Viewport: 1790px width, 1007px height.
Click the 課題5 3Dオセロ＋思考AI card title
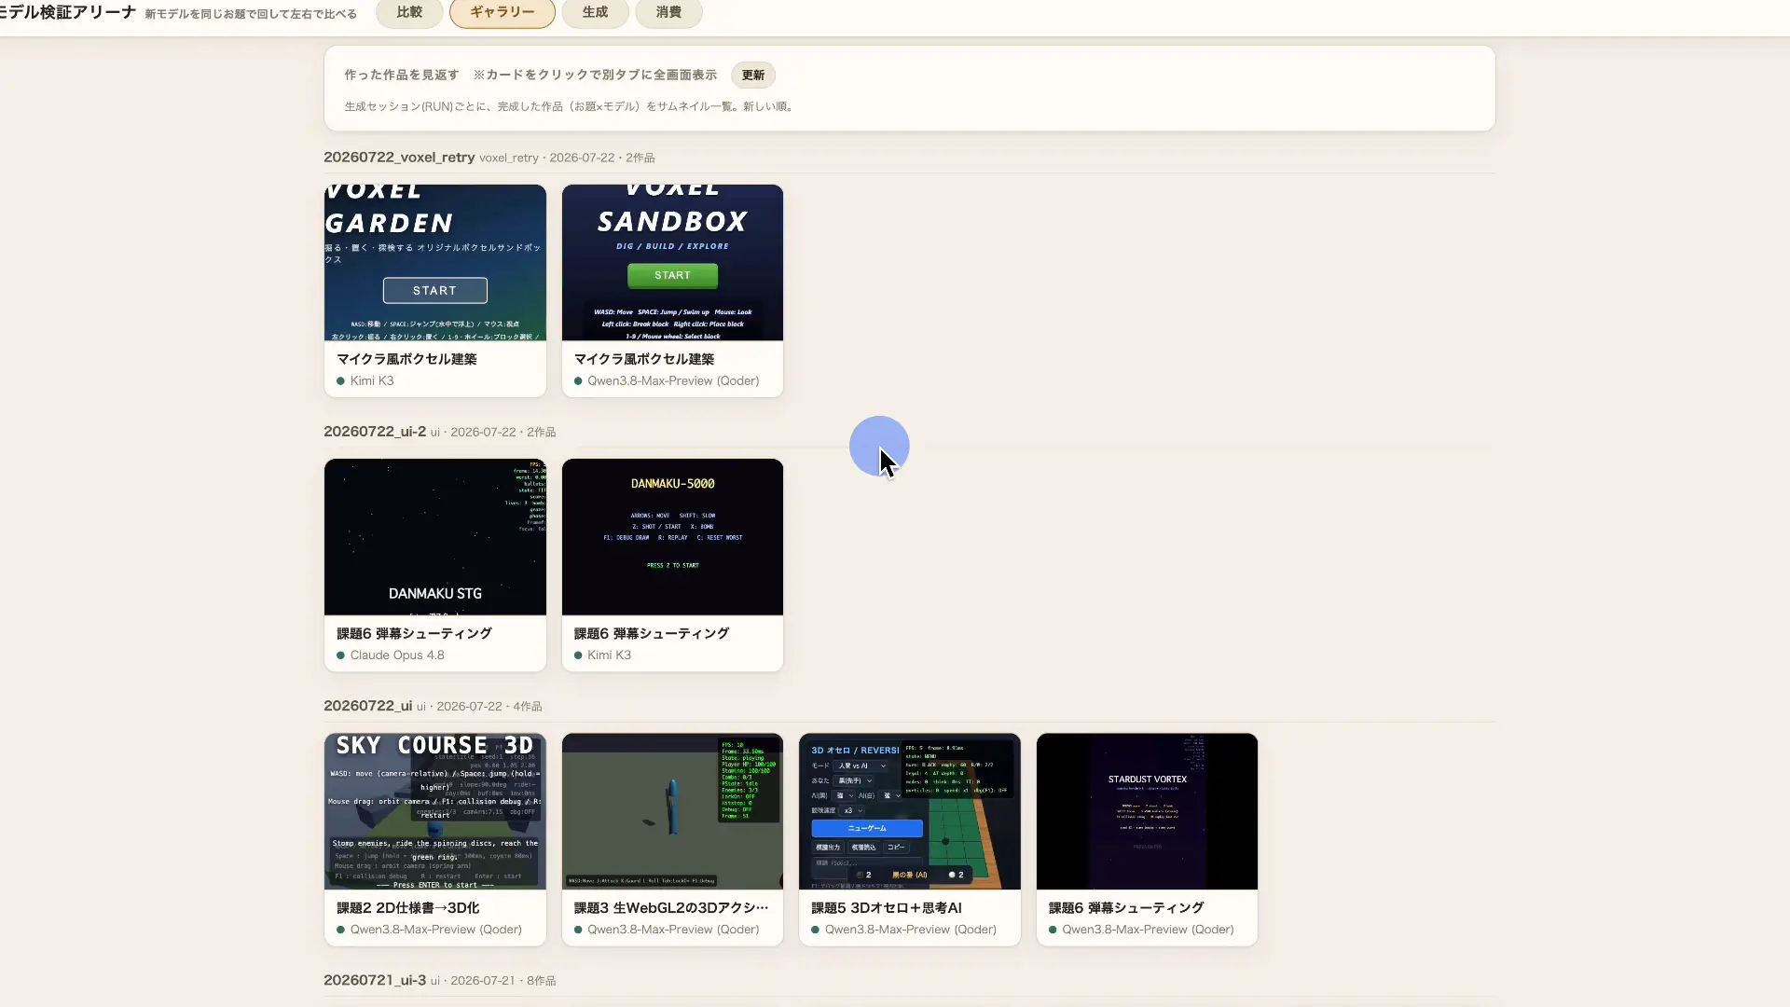[x=887, y=907]
